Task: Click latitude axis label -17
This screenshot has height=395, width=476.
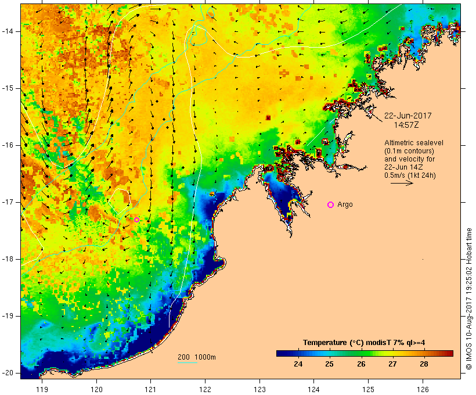Action: tap(7, 202)
